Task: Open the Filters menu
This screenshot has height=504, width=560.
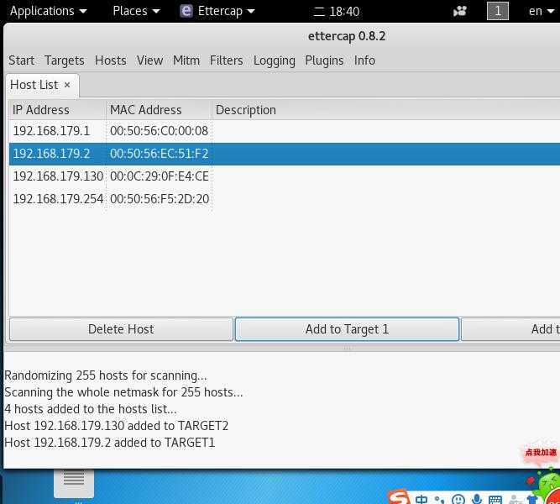Action: pos(226,60)
